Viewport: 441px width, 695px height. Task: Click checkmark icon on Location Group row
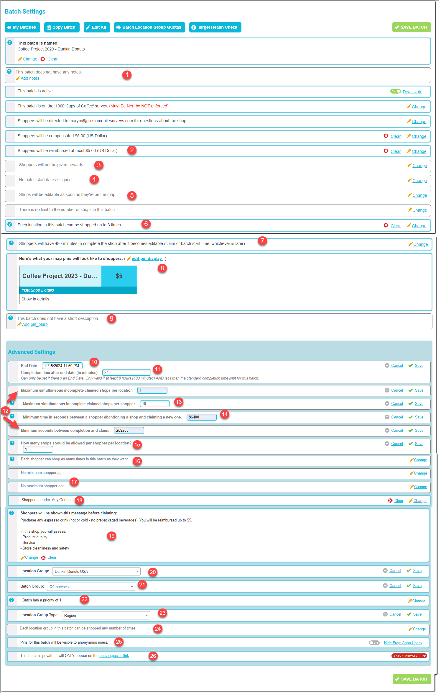409,570
